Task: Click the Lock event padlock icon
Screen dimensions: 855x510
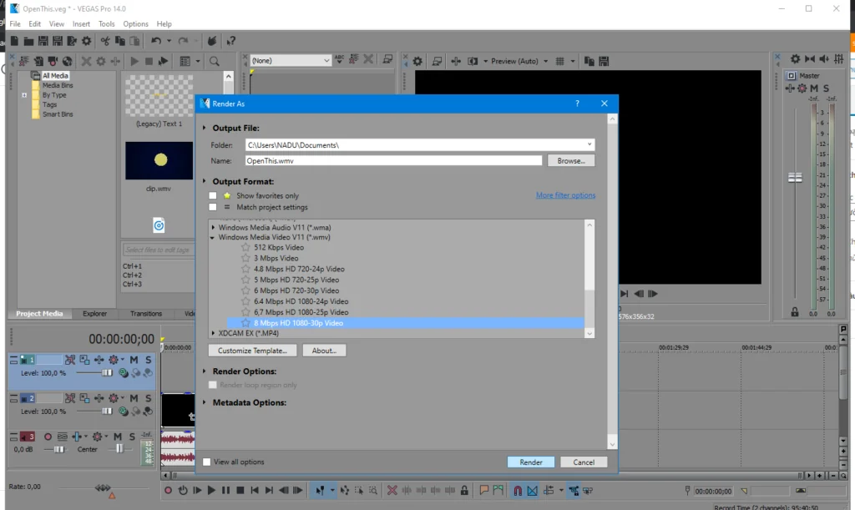Action: 464,491
